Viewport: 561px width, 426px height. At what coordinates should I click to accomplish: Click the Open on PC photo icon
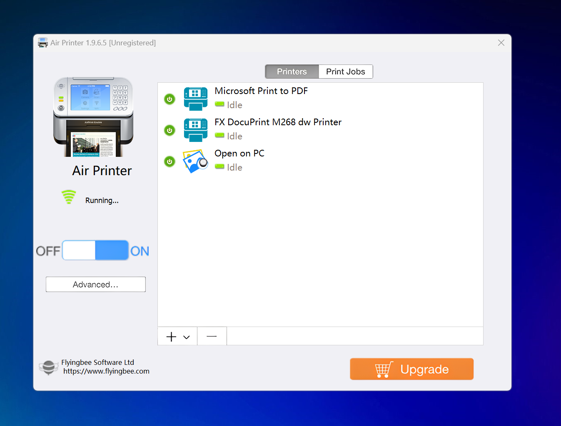pyautogui.click(x=195, y=161)
